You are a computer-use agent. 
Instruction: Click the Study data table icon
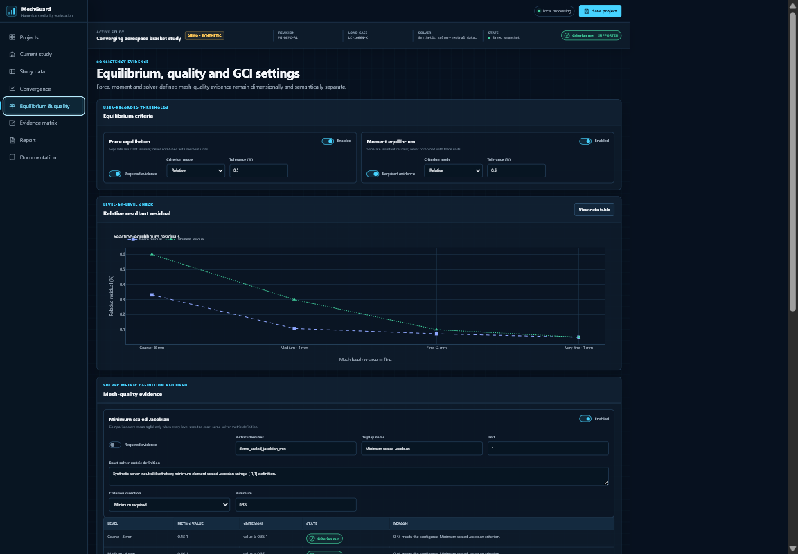[12, 72]
